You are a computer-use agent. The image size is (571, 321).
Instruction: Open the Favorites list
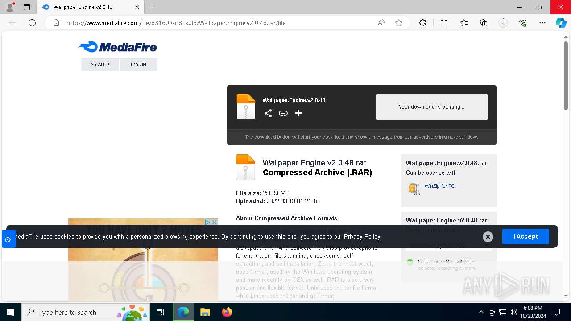(464, 23)
